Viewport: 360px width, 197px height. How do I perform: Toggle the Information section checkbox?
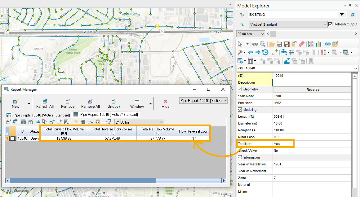(x=240, y=157)
